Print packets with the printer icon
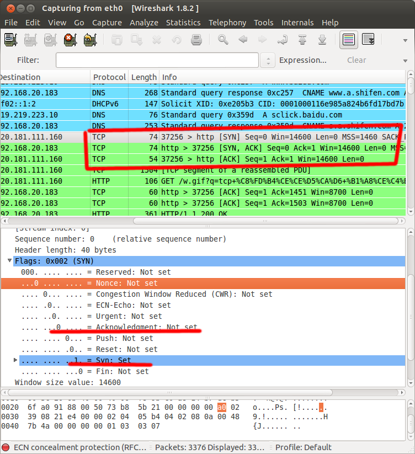Image resolution: width=415 pixels, height=454 pixels. (196, 40)
